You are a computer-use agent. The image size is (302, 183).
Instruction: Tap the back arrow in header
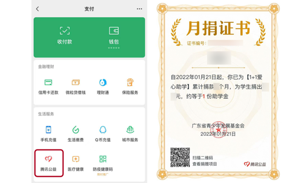click(38, 9)
